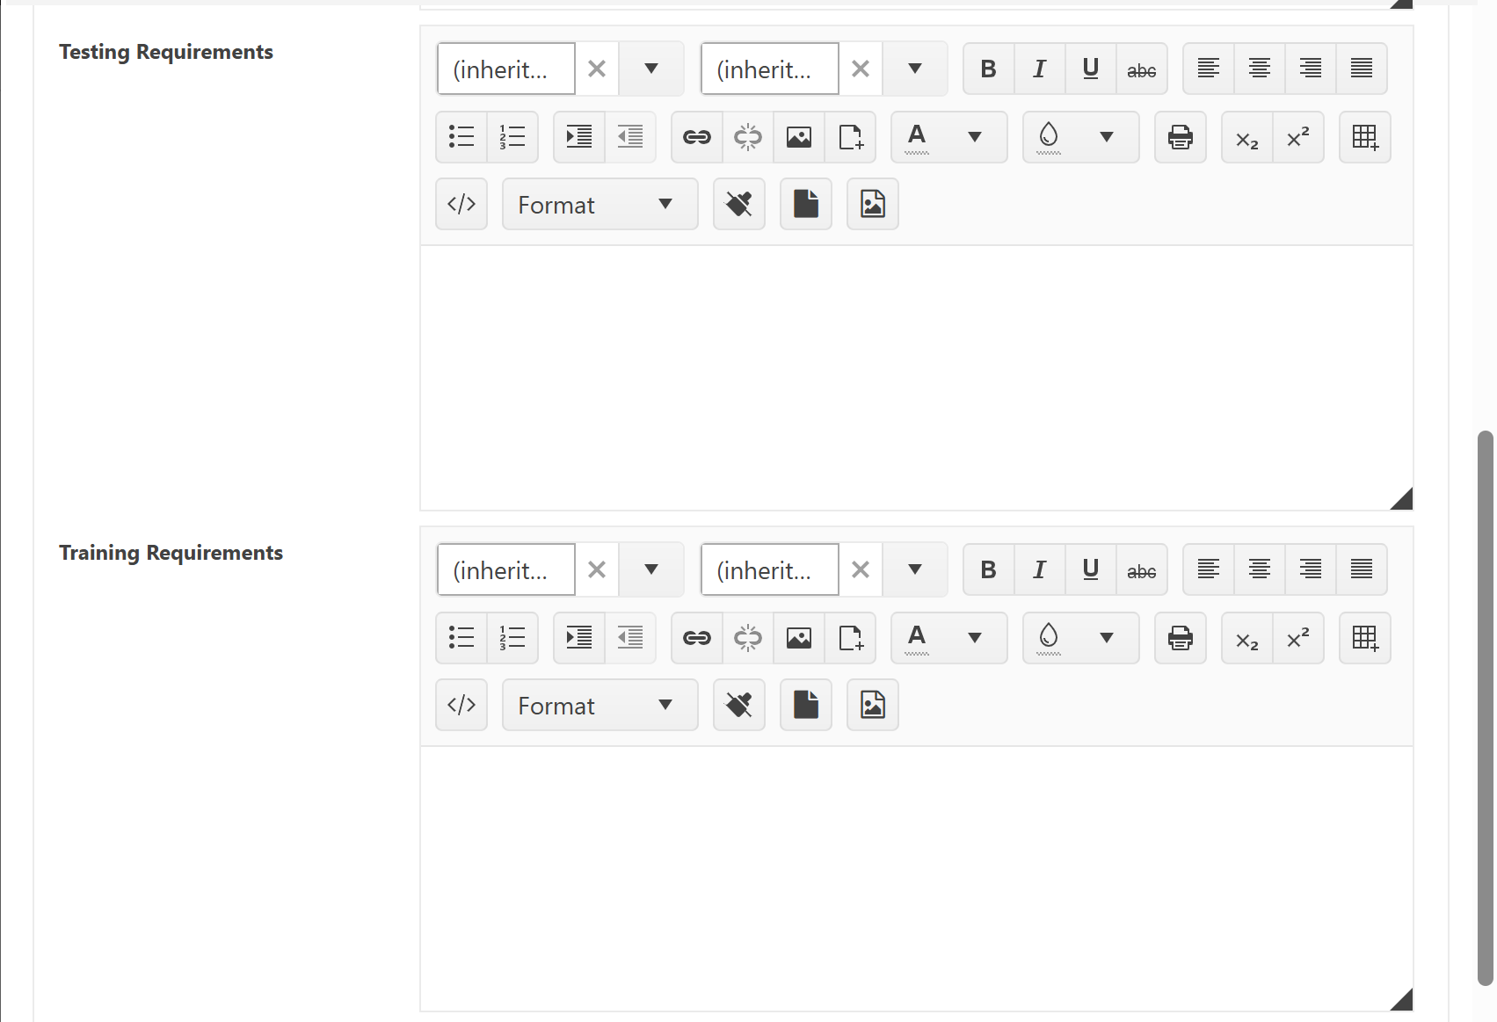The width and height of the screenshot is (1497, 1022).
Task: Clear font size value in Training Requirements
Action: (x=860, y=569)
